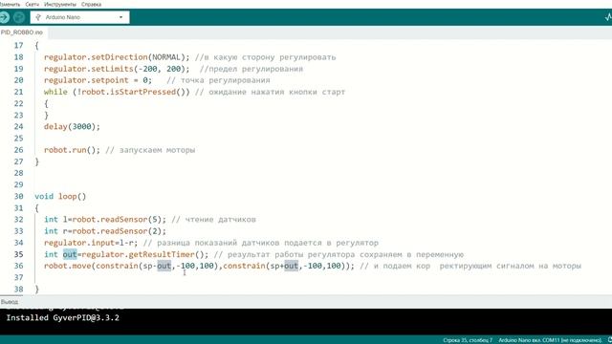
Task: Open the Serial Plotter icon
Action: (x=608, y=17)
